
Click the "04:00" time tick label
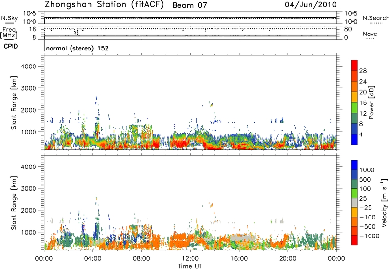pyautogui.click(x=92, y=259)
